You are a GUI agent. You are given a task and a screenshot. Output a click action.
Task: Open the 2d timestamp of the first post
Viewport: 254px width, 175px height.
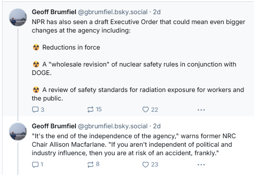pos(157,12)
